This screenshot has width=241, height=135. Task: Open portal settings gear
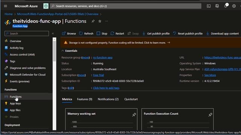click(x=234, y=6)
